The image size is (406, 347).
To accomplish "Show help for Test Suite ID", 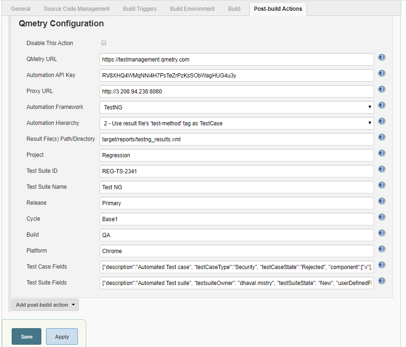I will point(382,169).
